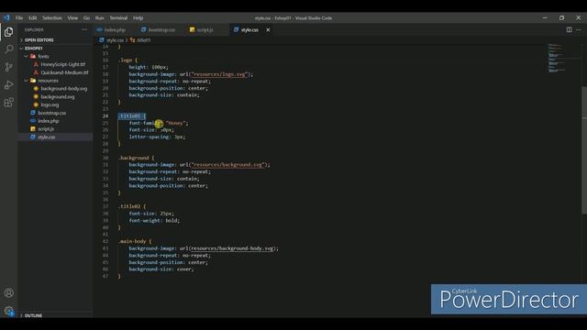
Task: Open the Search view in activity bar
Action: point(8,49)
